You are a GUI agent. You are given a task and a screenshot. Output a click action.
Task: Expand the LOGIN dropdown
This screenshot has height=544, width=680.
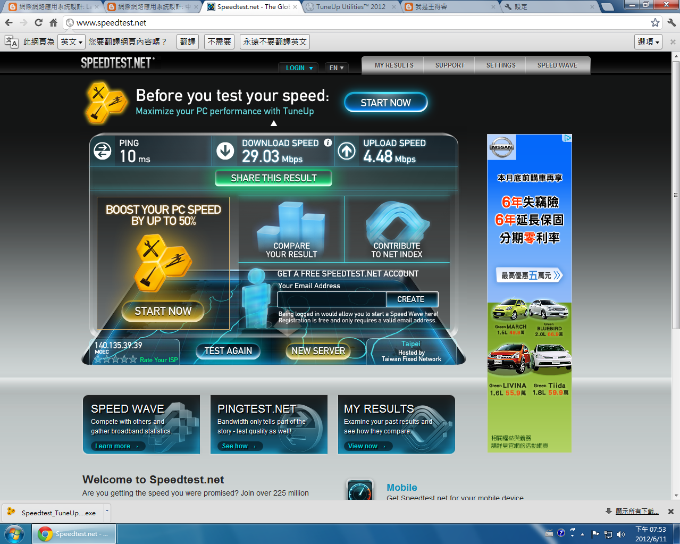[x=299, y=68]
